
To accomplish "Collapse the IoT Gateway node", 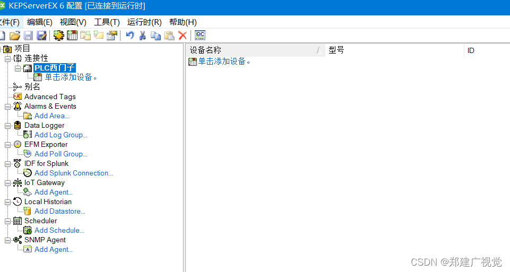I will pos(8,183).
